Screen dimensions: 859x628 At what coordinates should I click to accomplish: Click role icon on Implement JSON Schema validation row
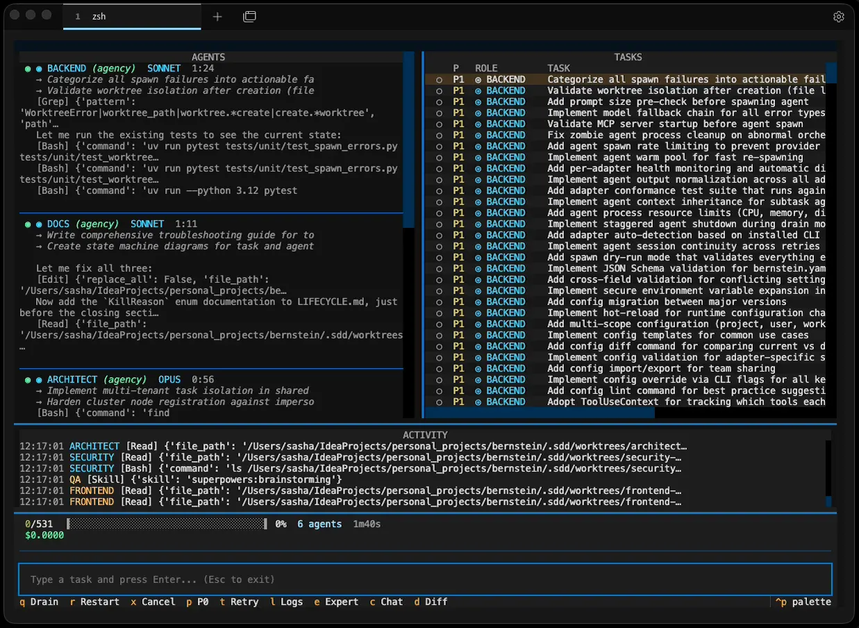tap(478, 269)
